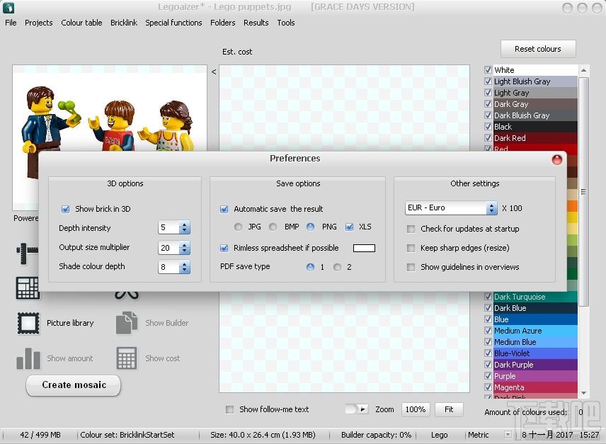Click the Fit zoom button
This screenshot has height=444, width=606.
click(x=449, y=409)
